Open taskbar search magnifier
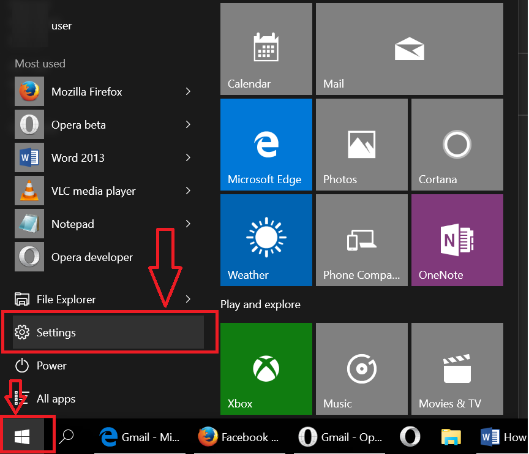 coord(66,436)
